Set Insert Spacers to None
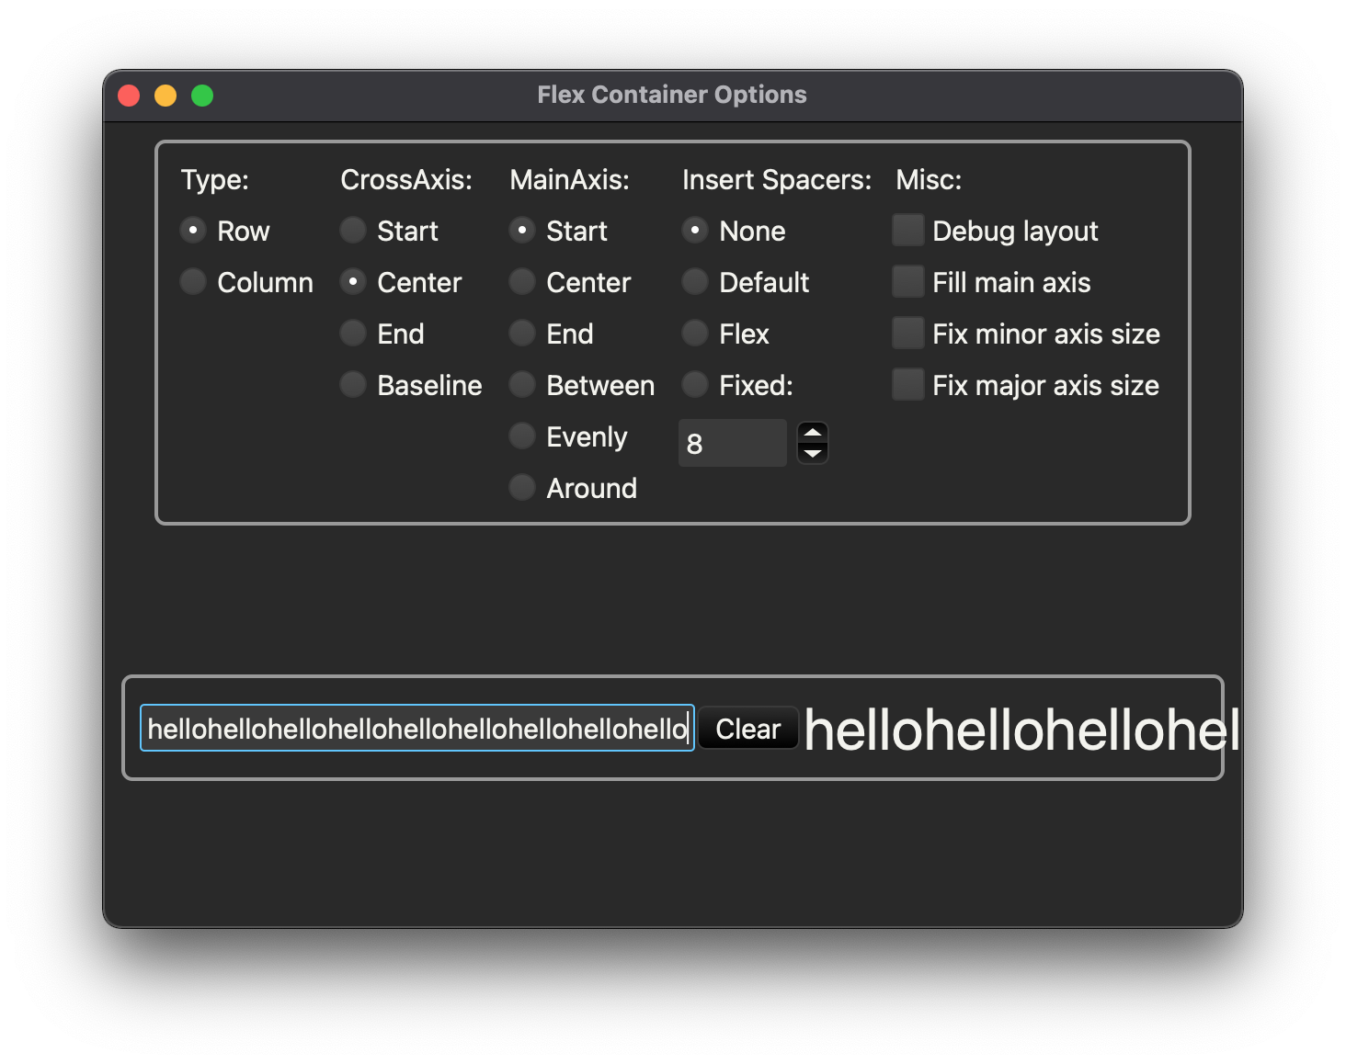This screenshot has height=1064, width=1346. (x=695, y=231)
